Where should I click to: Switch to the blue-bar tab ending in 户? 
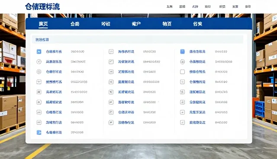(x=136, y=24)
